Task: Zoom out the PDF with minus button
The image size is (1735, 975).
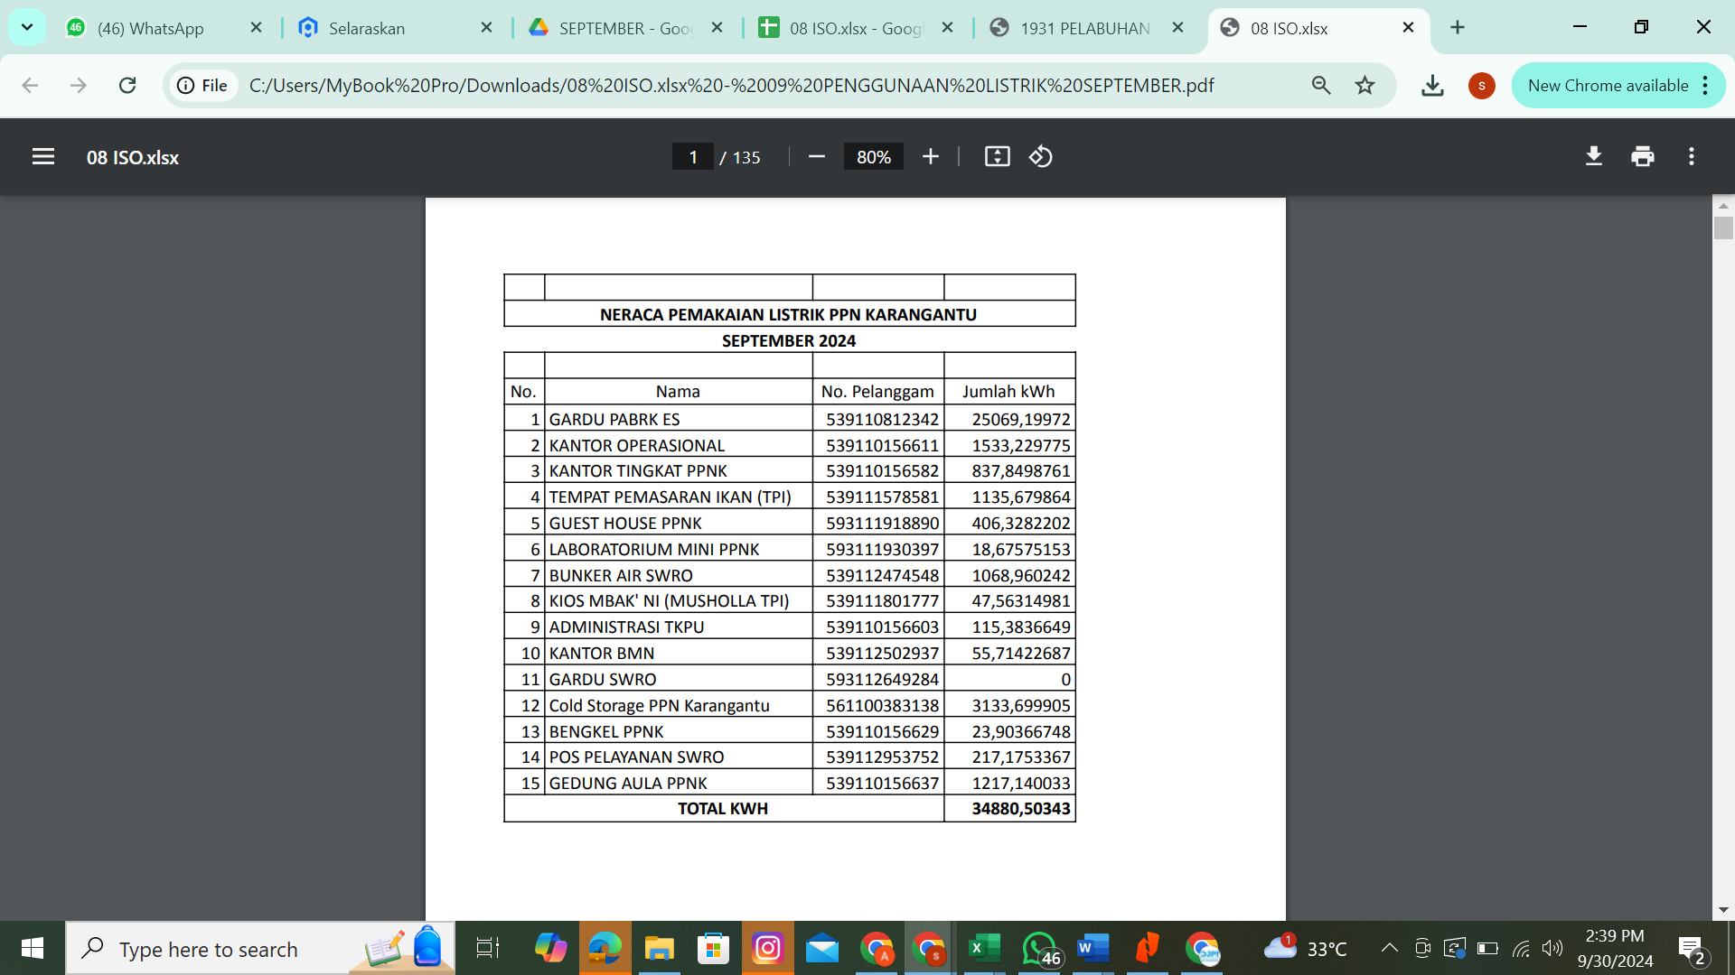Action: tap(816, 157)
